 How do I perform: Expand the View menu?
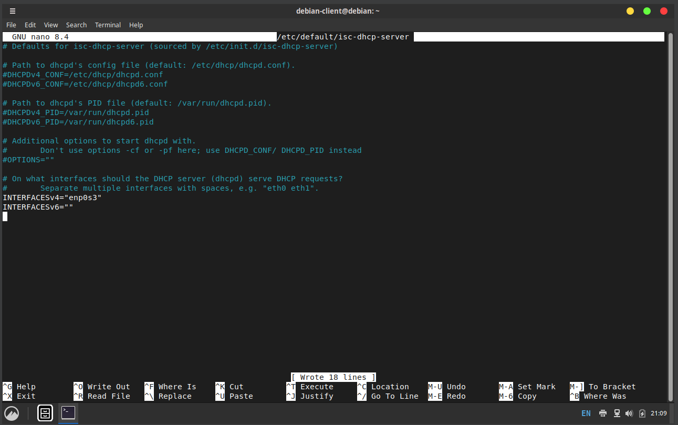tap(51, 25)
